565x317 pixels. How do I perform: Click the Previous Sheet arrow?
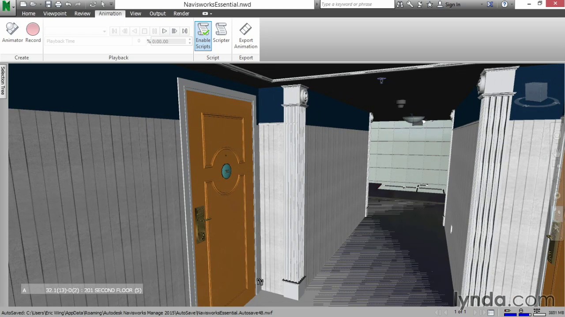click(x=447, y=313)
